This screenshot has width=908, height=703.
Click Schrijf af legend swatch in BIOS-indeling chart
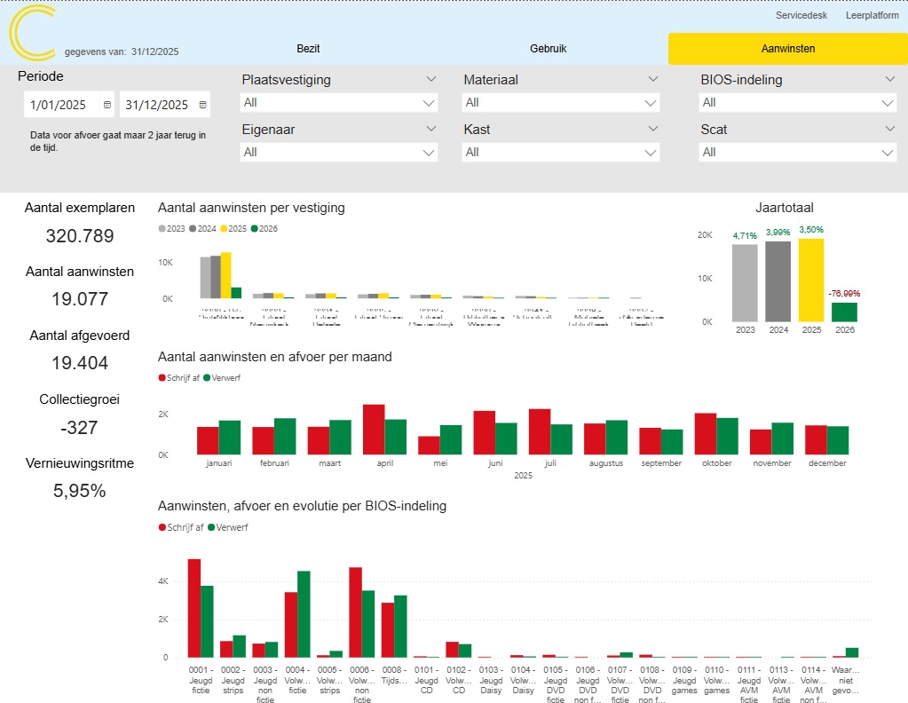[162, 527]
